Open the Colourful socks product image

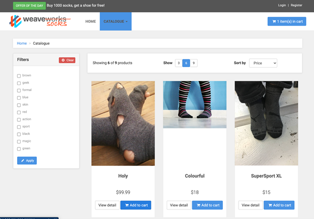tap(195, 105)
